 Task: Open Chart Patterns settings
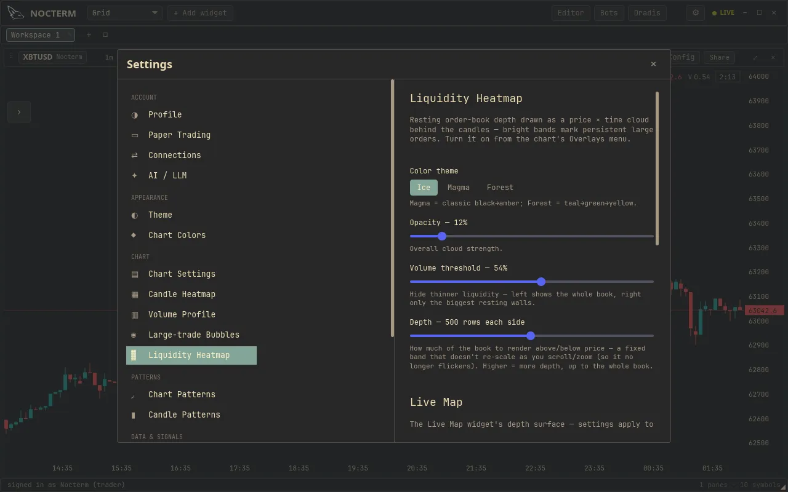191,395
